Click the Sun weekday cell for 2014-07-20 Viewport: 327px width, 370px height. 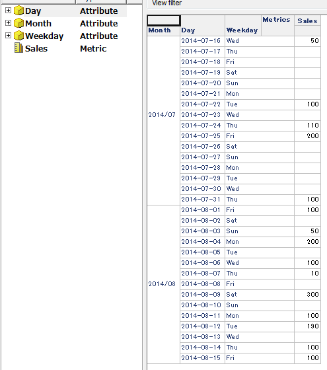[x=260, y=83]
